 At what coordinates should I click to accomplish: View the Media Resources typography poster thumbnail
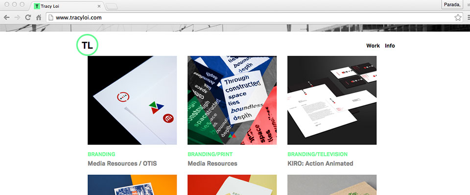pyautogui.click(x=232, y=100)
